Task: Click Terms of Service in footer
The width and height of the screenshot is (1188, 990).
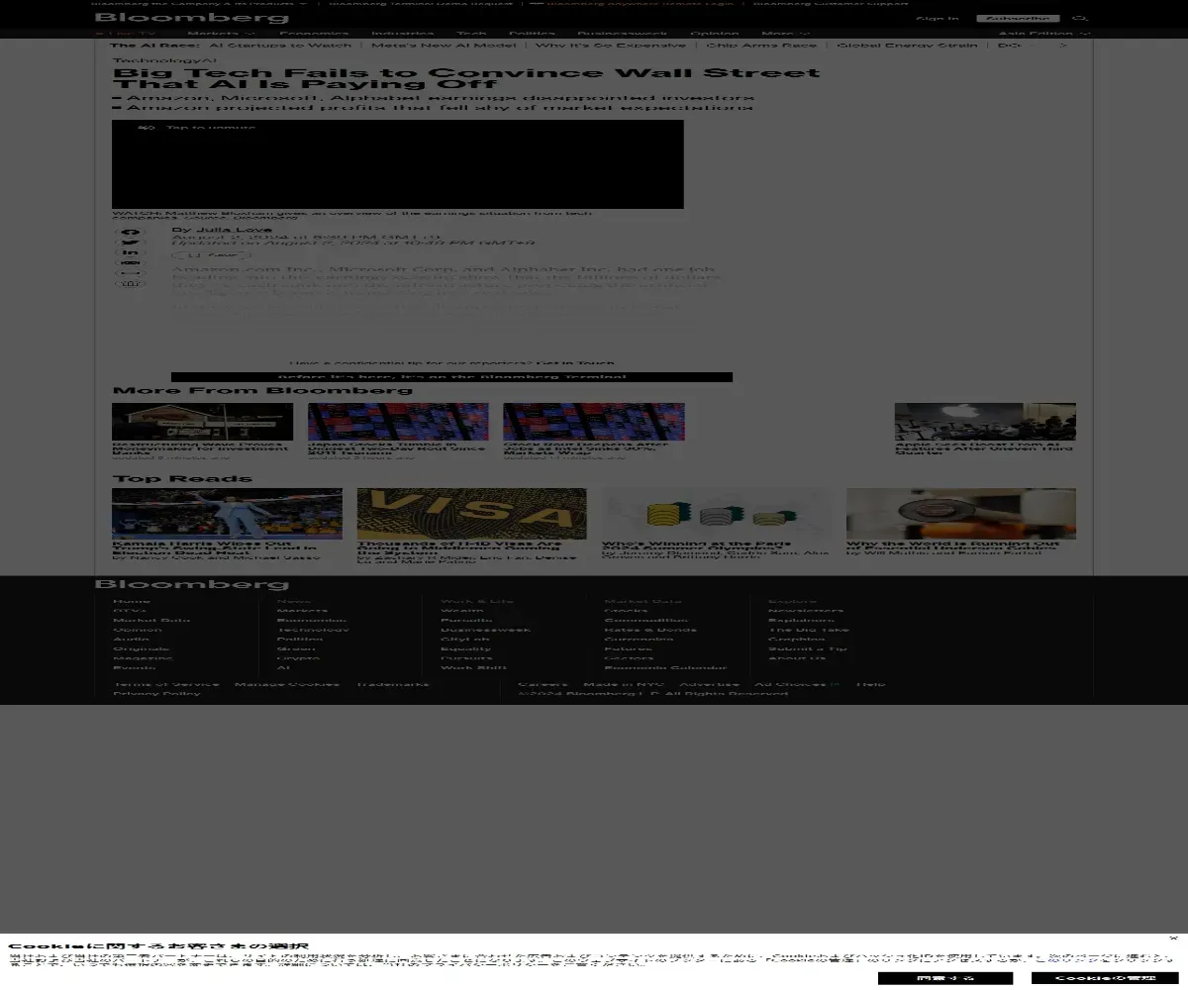Action: [x=166, y=684]
